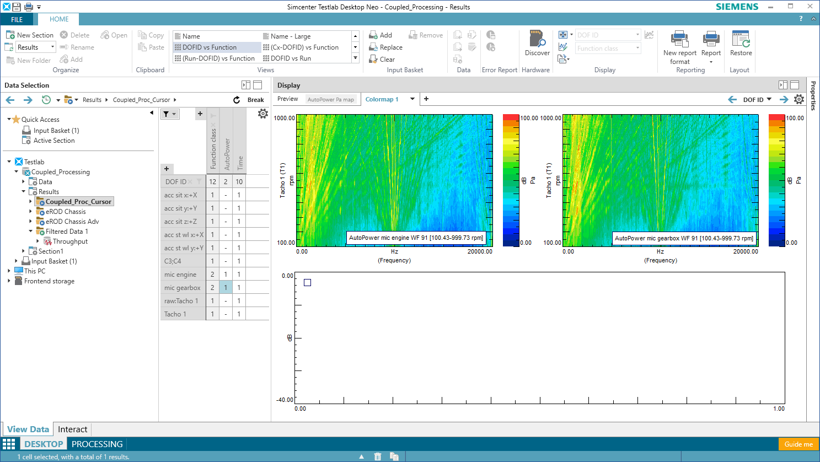The width and height of the screenshot is (820, 462).
Task: Choose the Name view
Action: coord(217,36)
